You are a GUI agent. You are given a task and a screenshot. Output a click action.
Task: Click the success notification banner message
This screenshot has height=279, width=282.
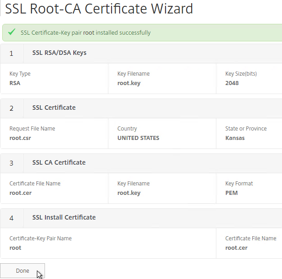pyautogui.click(x=85, y=33)
